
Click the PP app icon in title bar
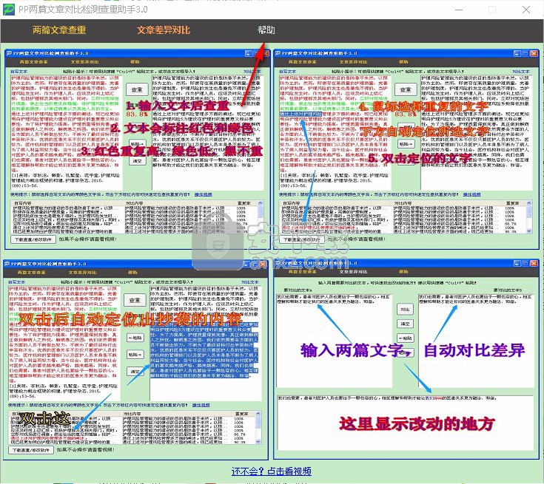click(x=9, y=10)
